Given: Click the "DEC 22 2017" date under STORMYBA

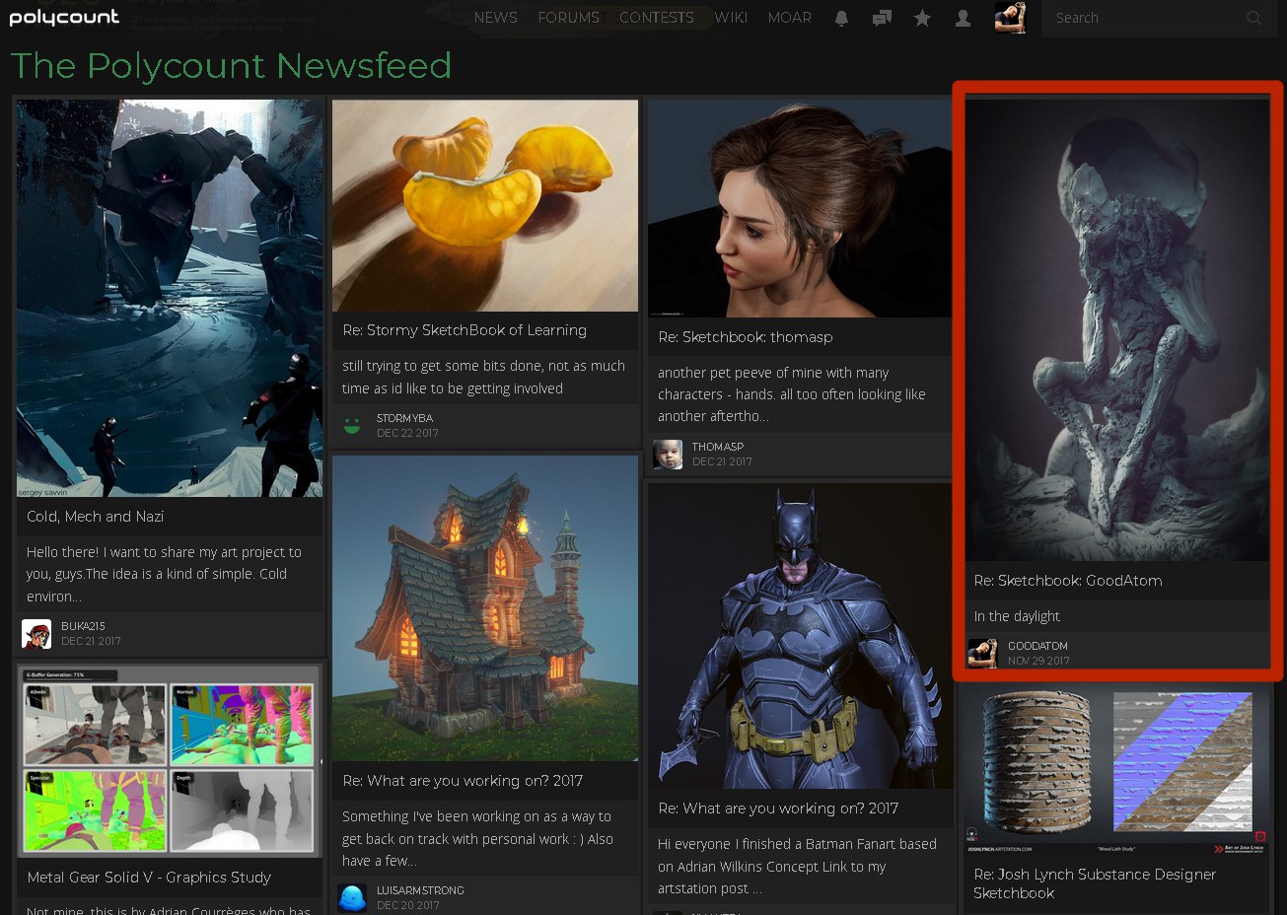Looking at the screenshot, I should coord(407,433).
